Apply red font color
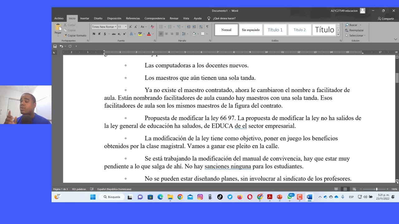 click(x=149, y=34)
